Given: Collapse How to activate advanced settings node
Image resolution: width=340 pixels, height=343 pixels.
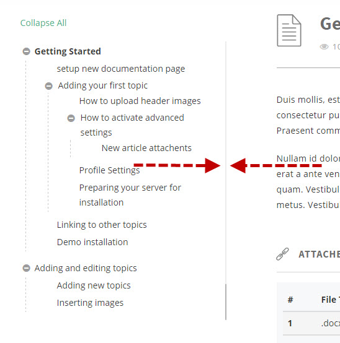Looking at the screenshot, I should coord(71,118).
